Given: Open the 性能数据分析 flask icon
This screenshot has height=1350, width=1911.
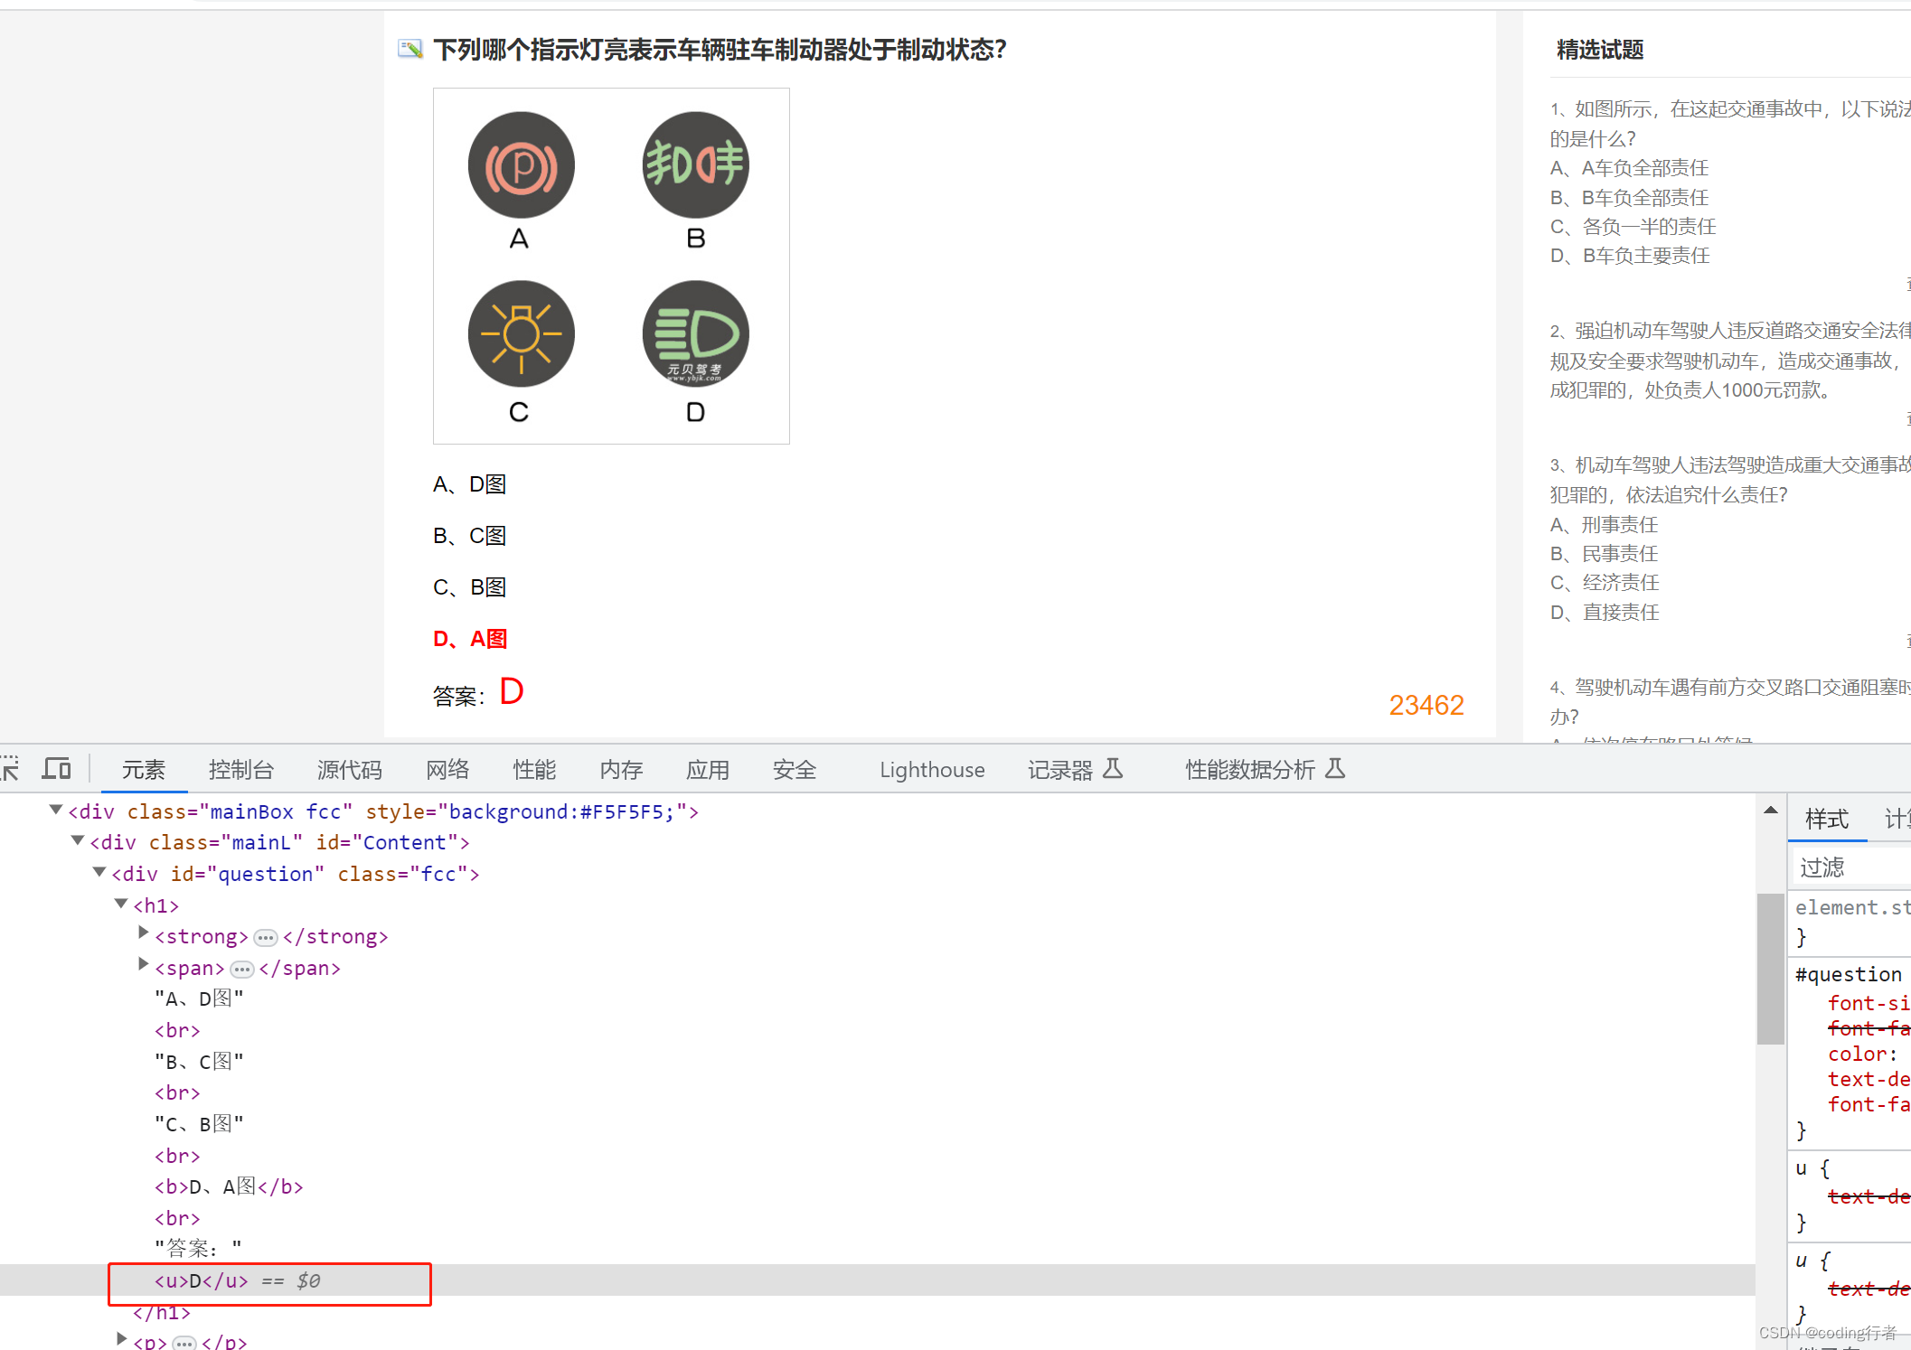Looking at the screenshot, I should coord(1337,769).
